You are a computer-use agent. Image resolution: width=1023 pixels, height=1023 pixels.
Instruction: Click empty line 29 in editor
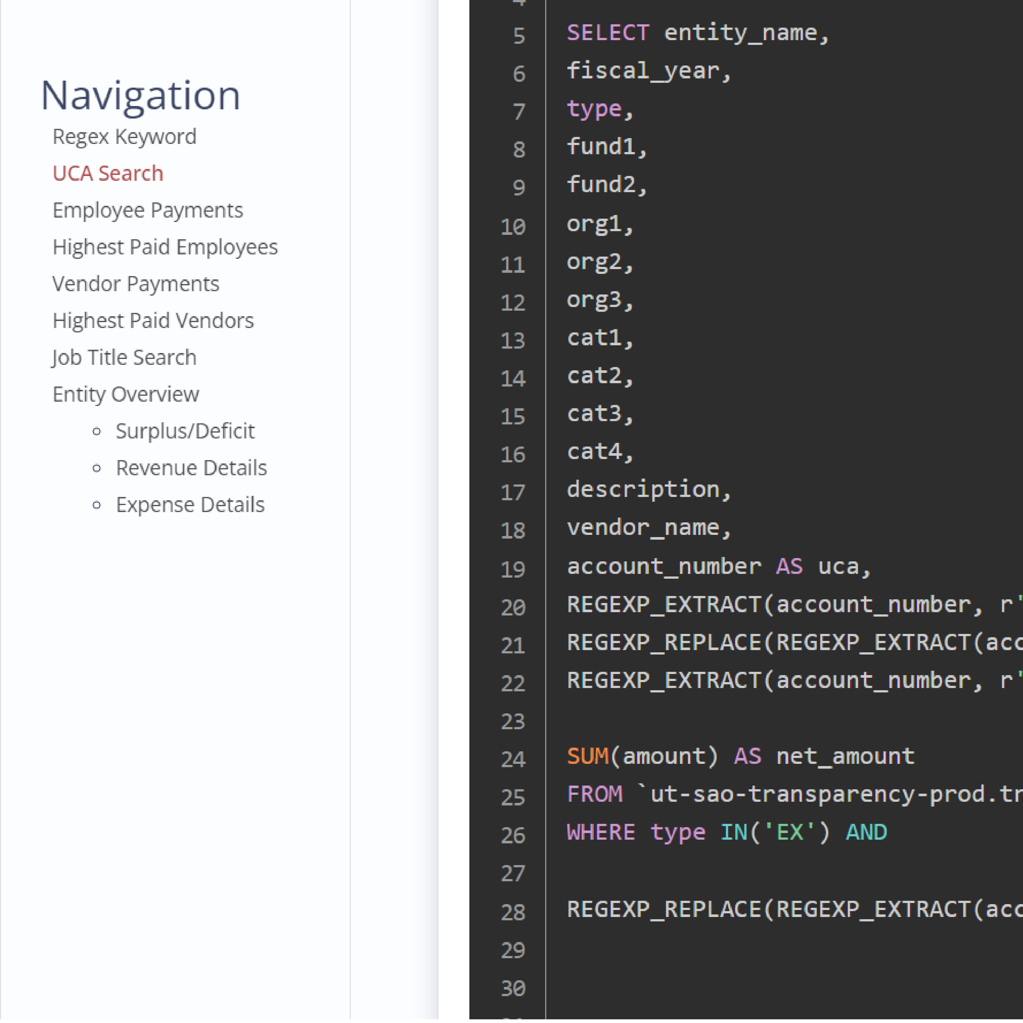coord(741,950)
